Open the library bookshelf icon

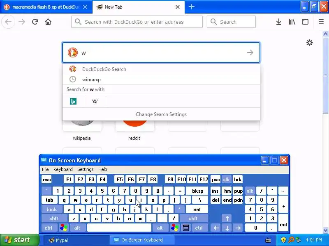pos(292,22)
